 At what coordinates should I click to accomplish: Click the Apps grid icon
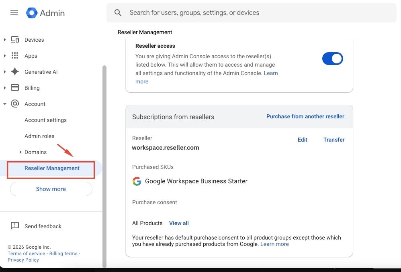15,55
